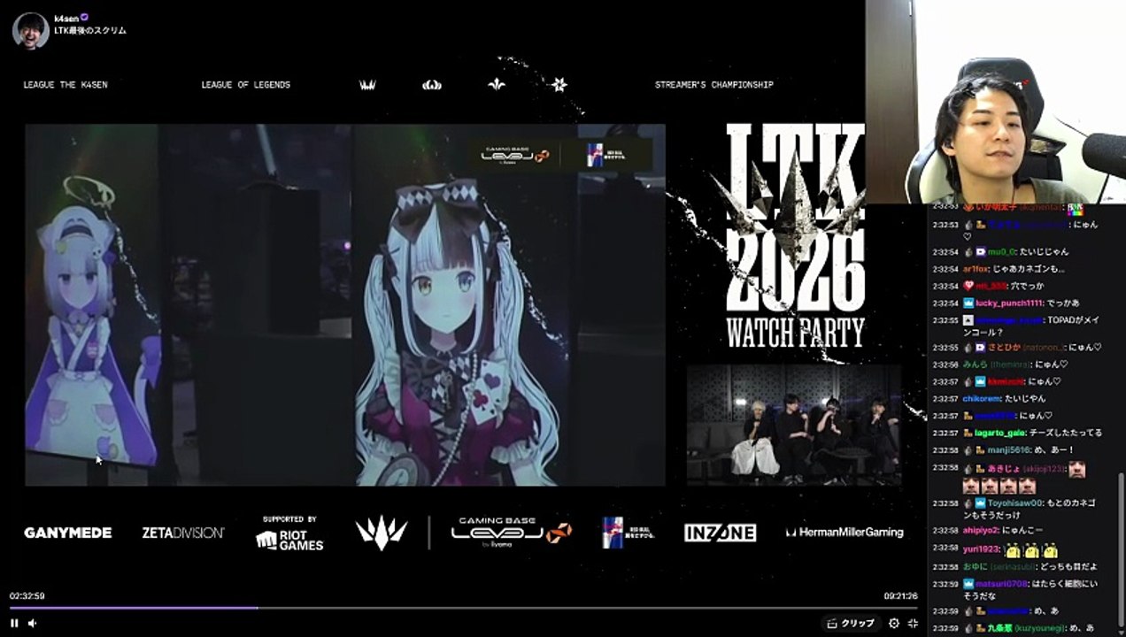Click the crown badge beside Toyohisaw00
Viewport: 1126px width, 637px height.
(981, 503)
